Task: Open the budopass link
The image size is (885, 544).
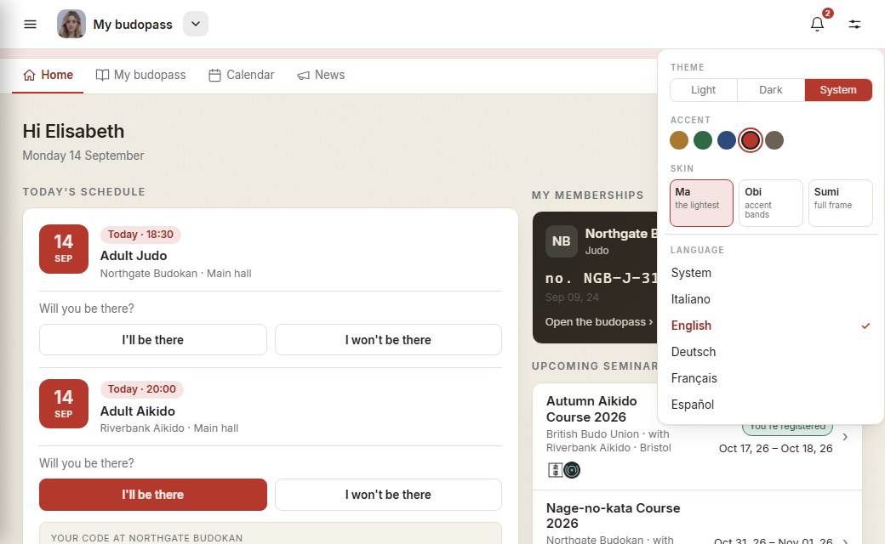Action: pyautogui.click(x=599, y=322)
